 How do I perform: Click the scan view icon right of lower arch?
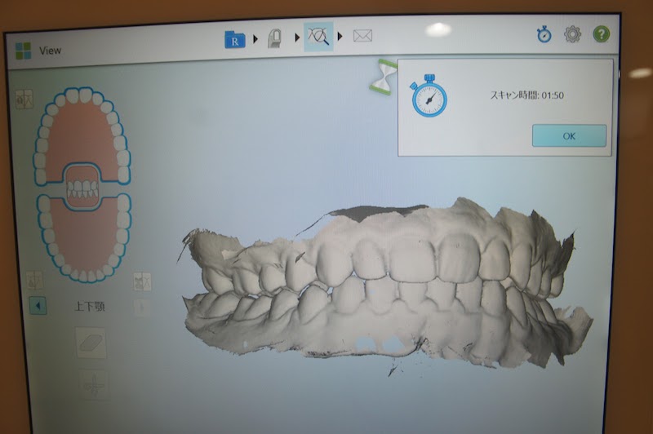pyautogui.click(x=142, y=281)
